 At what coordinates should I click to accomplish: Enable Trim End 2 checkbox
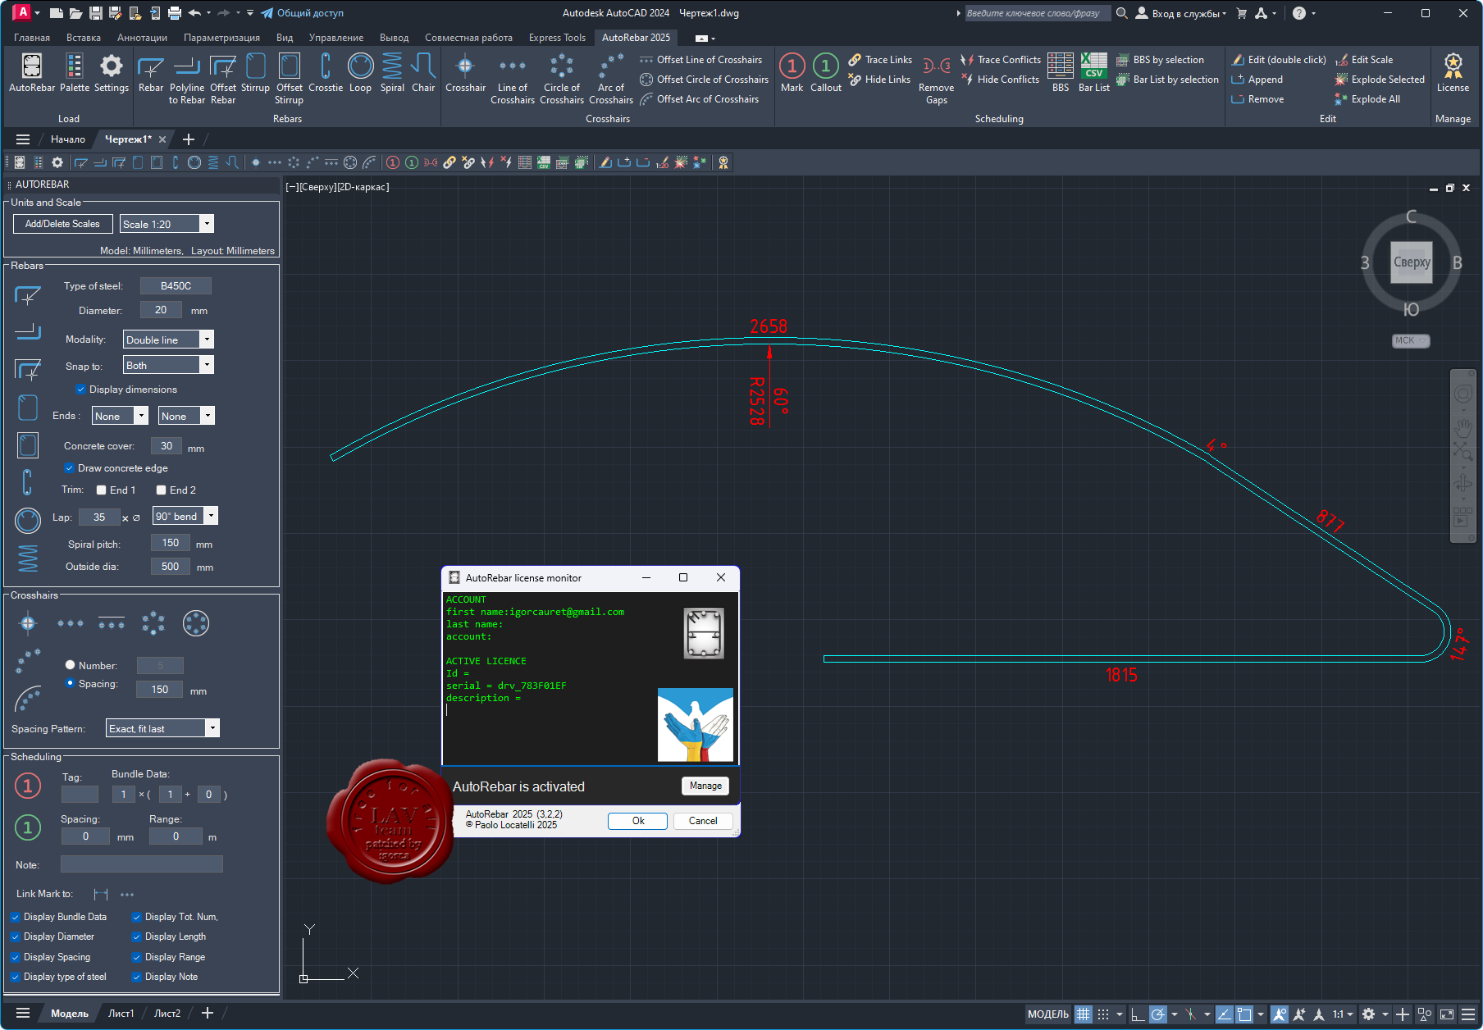point(161,490)
